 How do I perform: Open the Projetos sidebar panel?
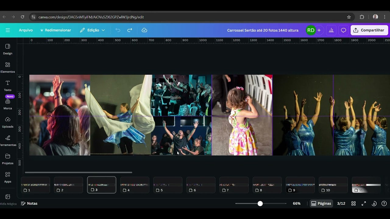click(x=8, y=159)
